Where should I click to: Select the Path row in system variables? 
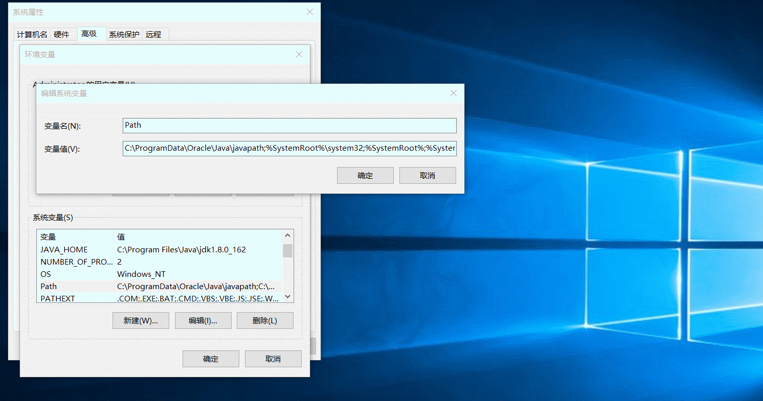[x=160, y=287]
